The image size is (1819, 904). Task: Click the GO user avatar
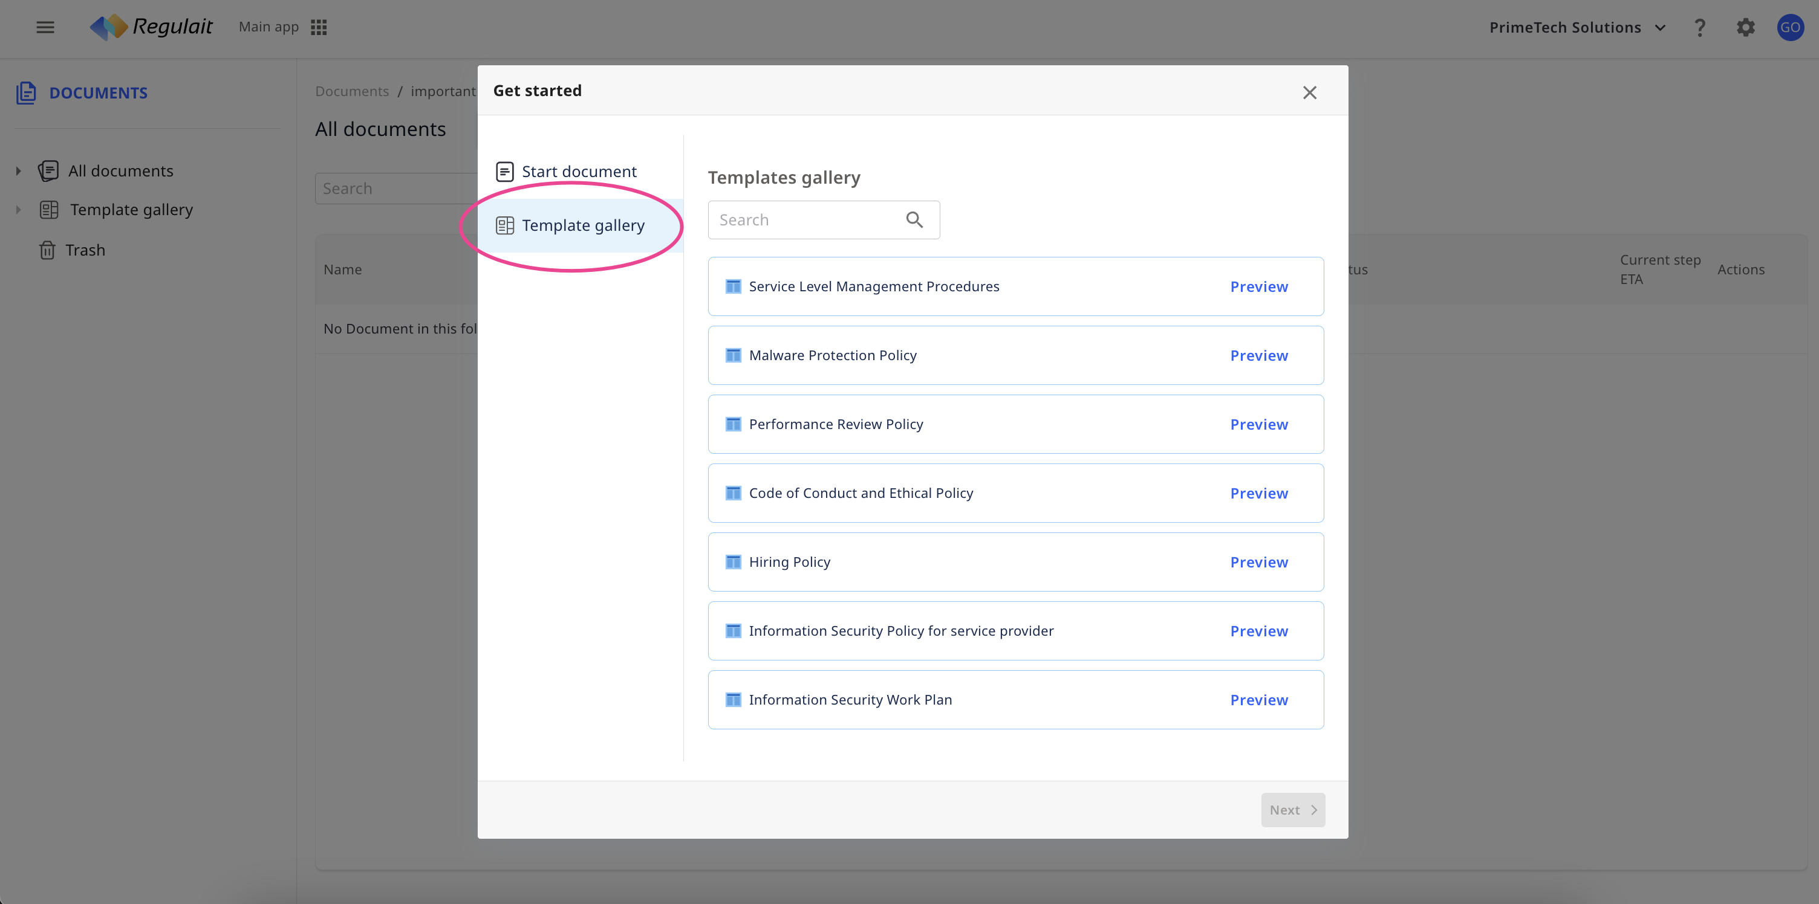(x=1790, y=28)
